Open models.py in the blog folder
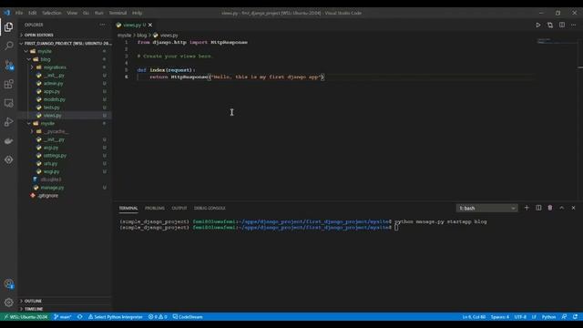 pos(65,99)
